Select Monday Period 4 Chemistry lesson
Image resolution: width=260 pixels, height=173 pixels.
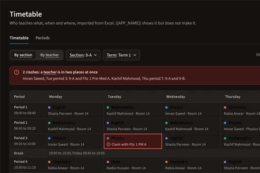pyautogui.click(x=74, y=165)
